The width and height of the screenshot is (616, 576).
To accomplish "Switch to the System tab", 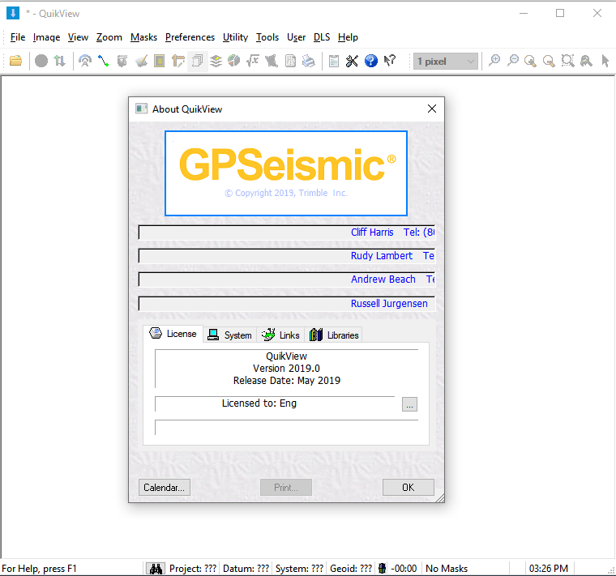I will click(230, 335).
